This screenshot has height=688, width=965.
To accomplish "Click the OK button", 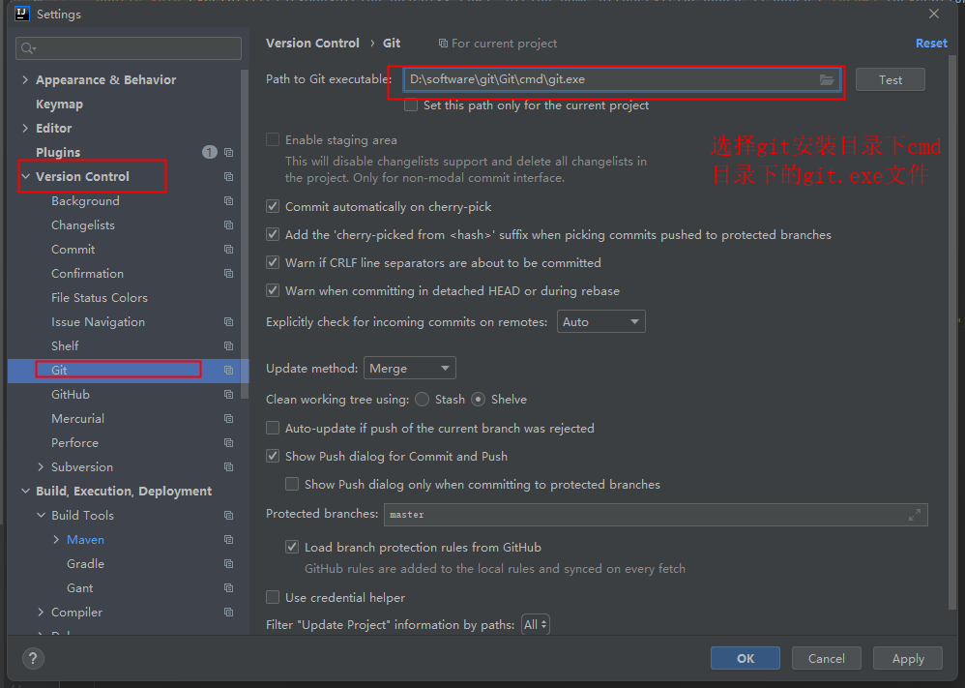I will coord(746,658).
